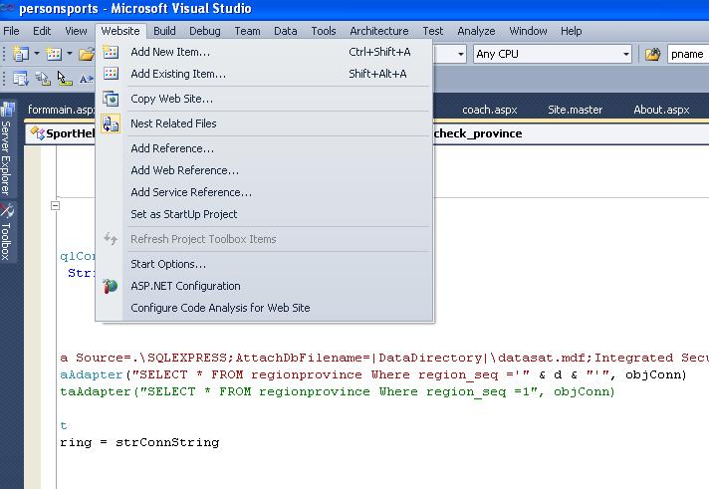Image resolution: width=709 pixels, height=489 pixels.
Task: Open the New Project dropdown arrow
Action: tap(36, 54)
